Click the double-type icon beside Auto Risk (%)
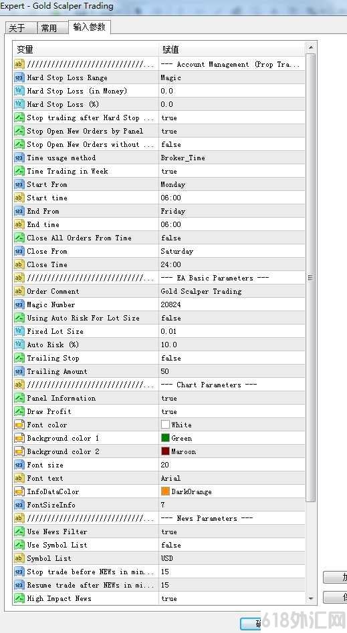The width and height of the screenshot is (347, 633). (x=19, y=345)
